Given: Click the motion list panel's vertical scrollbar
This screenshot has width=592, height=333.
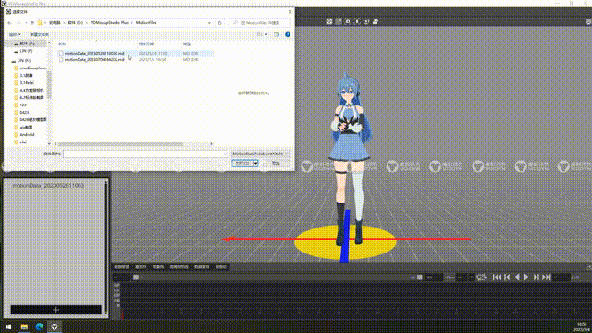Looking at the screenshot, I should tap(105, 247).
